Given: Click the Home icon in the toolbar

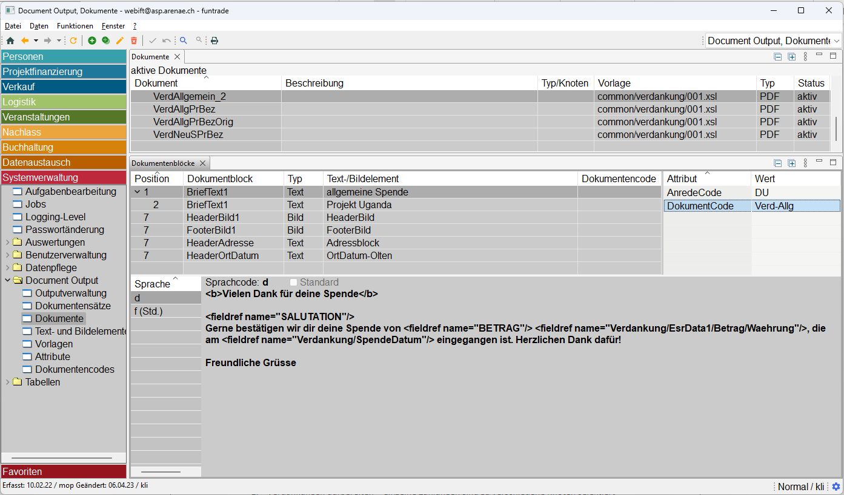Looking at the screenshot, I should [10, 41].
